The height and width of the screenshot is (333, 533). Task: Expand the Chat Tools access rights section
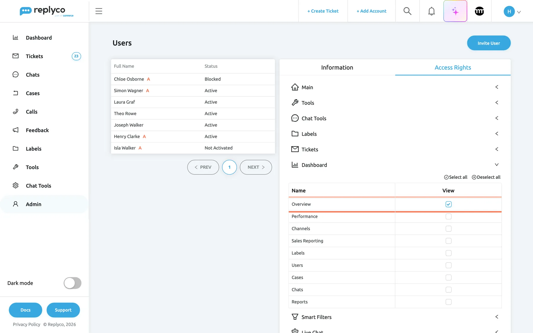[x=395, y=118]
